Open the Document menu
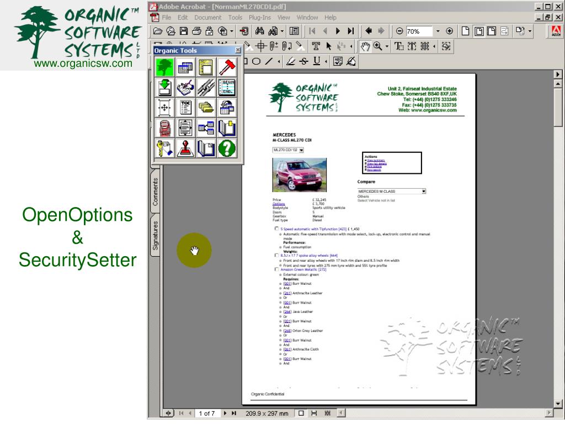565x424 pixels. click(208, 17)
